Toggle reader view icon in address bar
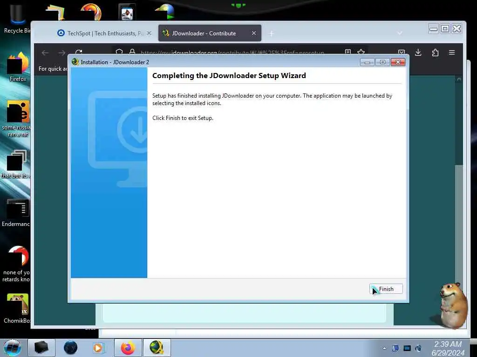The image size is (477, 357). click(348, 52)
